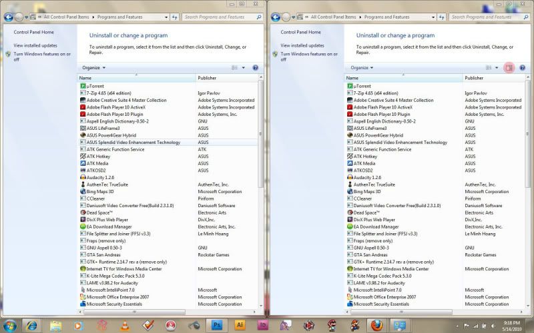
Task: Click the vertical scrollbar in the left window's list
Action: (x=260, y=134)
